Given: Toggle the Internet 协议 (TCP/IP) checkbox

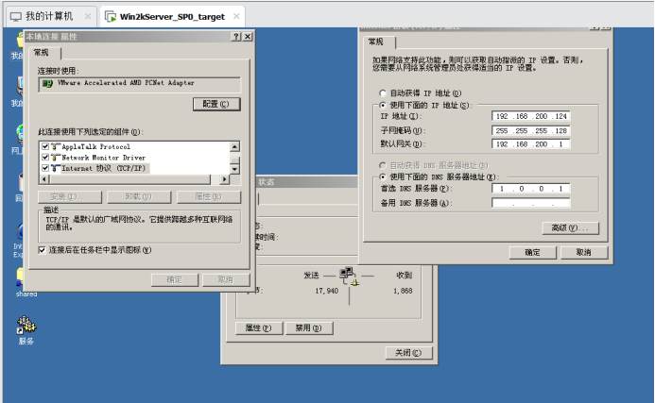Looking at the screenshot, I should (x=45, y=168).
